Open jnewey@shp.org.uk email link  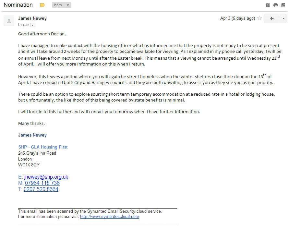pyautogui.click(x=46, y=177)
